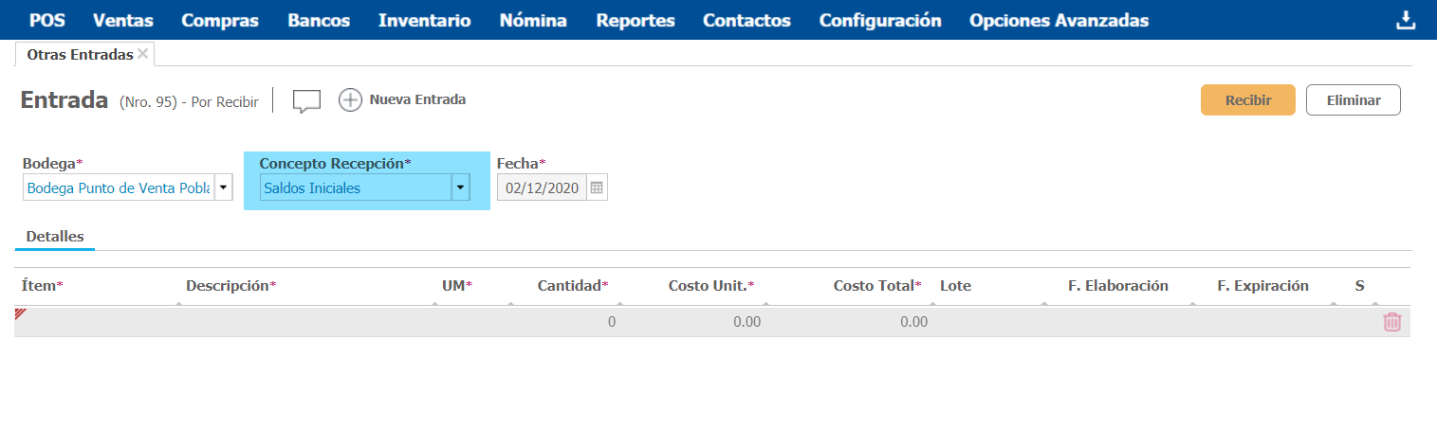
Task: Click the Ítem cell in first row
Action: click(x=95, y=322)
